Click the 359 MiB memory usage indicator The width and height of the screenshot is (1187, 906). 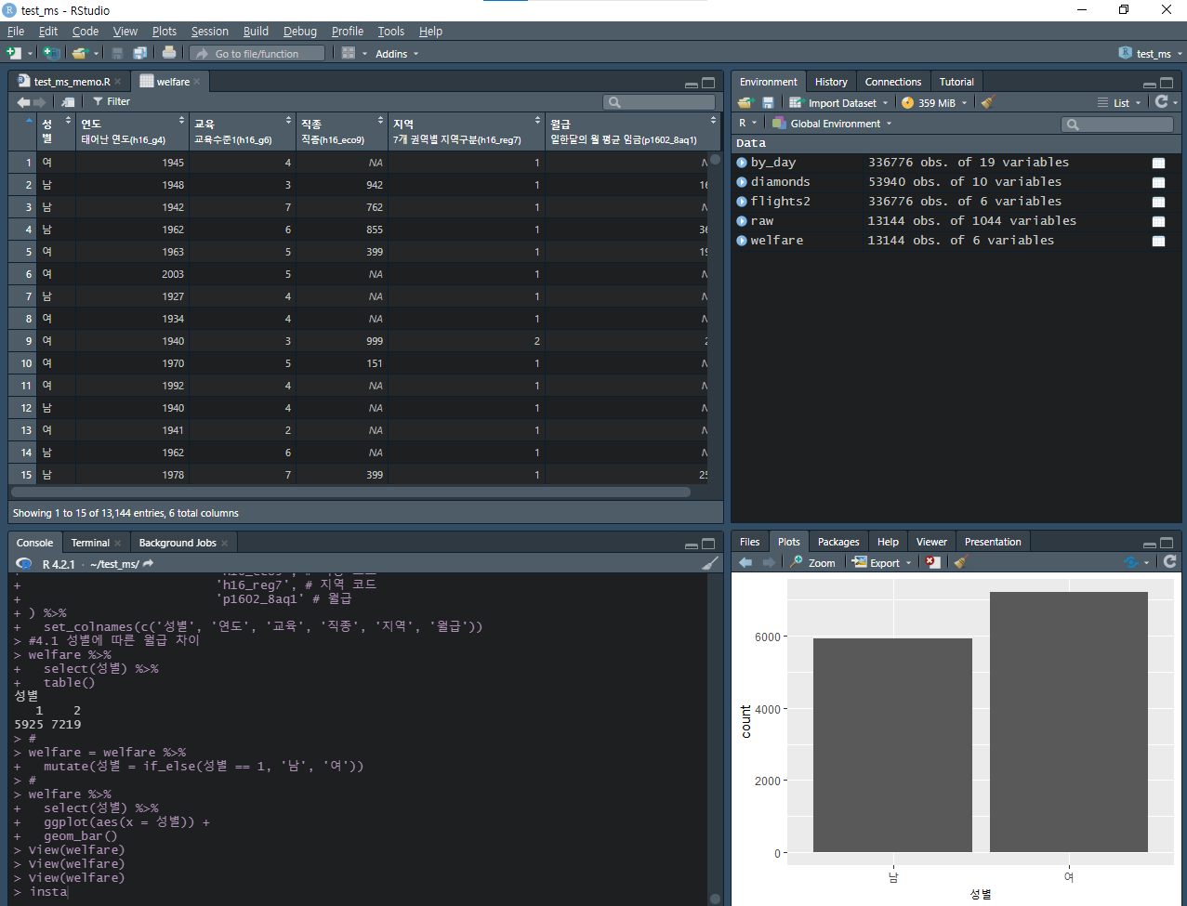pos(933,102)
